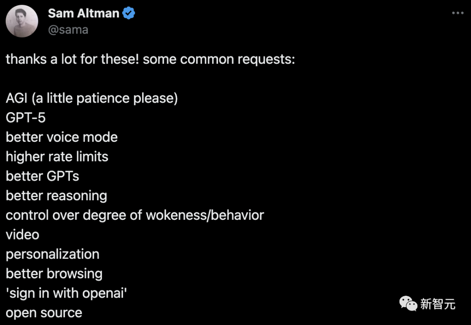The width and height of the screenshot is (471, 325).
Task: Click the 'better browsing' text
Action: pos(54,274)
